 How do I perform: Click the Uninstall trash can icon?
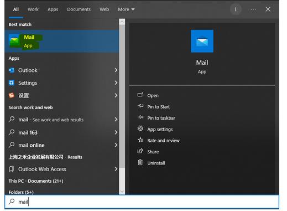pyautogui.click(x=140, y=162)
